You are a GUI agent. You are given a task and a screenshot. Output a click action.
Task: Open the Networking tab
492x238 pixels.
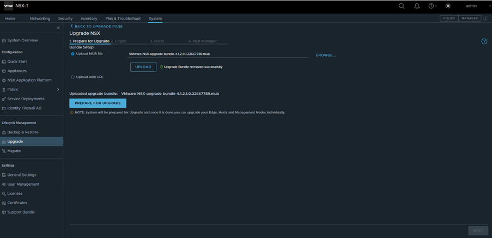point(40,19)
